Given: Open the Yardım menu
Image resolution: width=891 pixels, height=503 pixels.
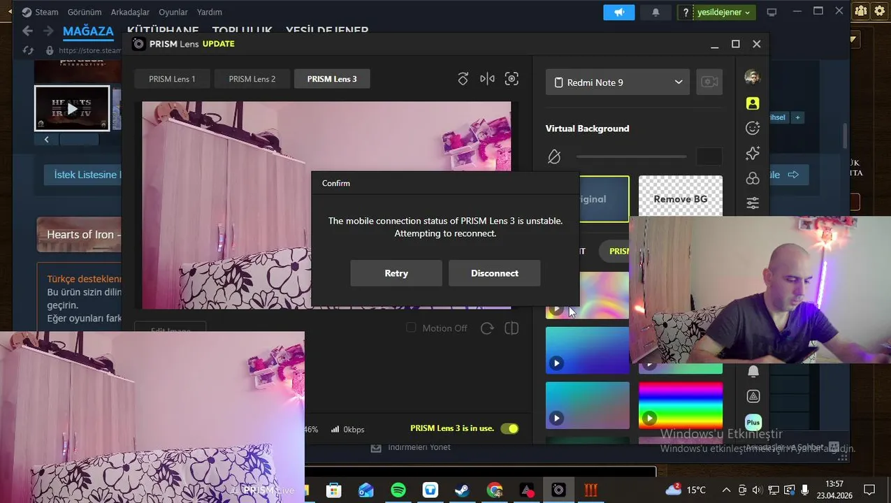Looking at the screenshot, I should click(x=209, y=13).
